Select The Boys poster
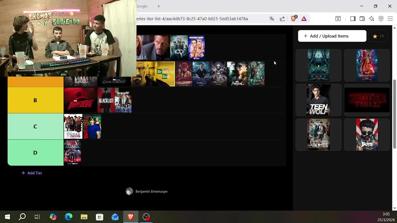397x223 pixels. point(367,134)
